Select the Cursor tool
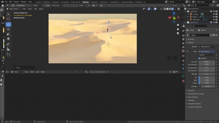The image size is (219, 123). (x=8, y=19)
